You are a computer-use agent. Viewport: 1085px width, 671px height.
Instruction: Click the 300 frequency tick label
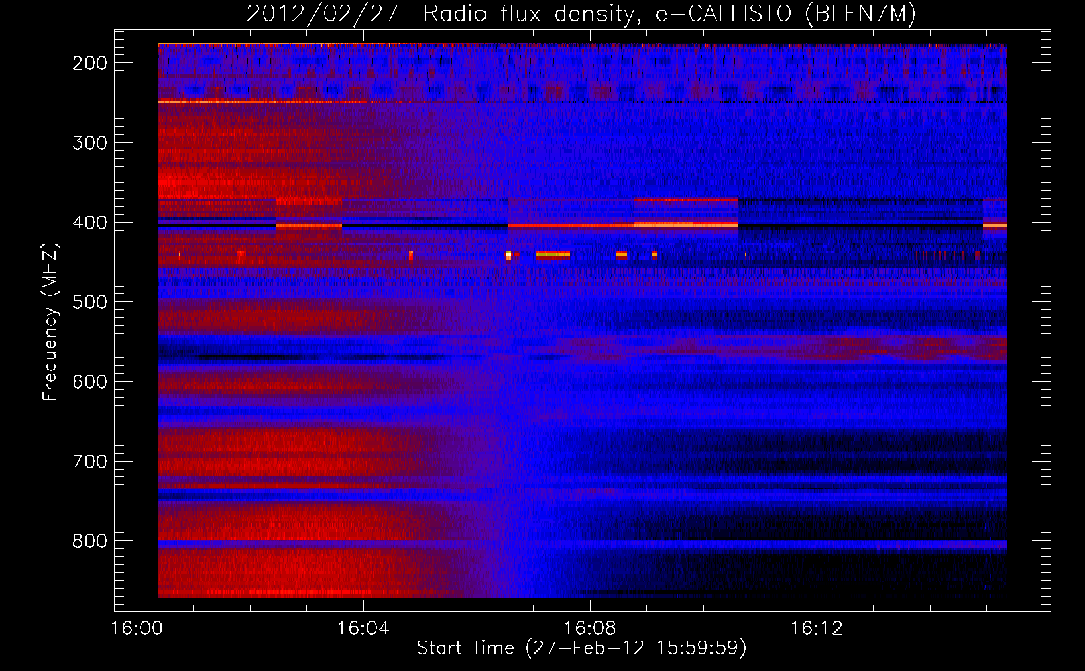coord(90,143)
